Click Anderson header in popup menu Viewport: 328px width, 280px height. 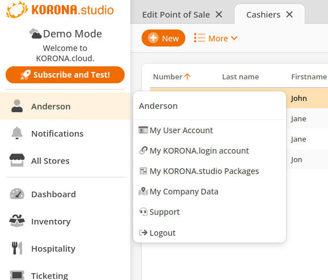tap(158, 106)
